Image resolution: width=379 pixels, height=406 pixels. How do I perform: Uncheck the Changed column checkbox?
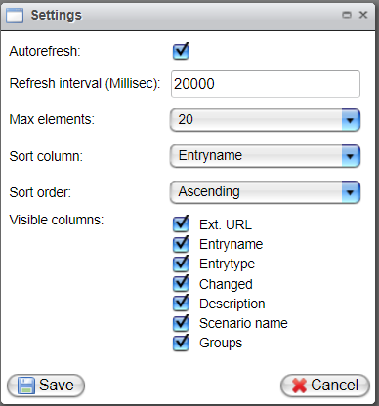click(181, 283)
